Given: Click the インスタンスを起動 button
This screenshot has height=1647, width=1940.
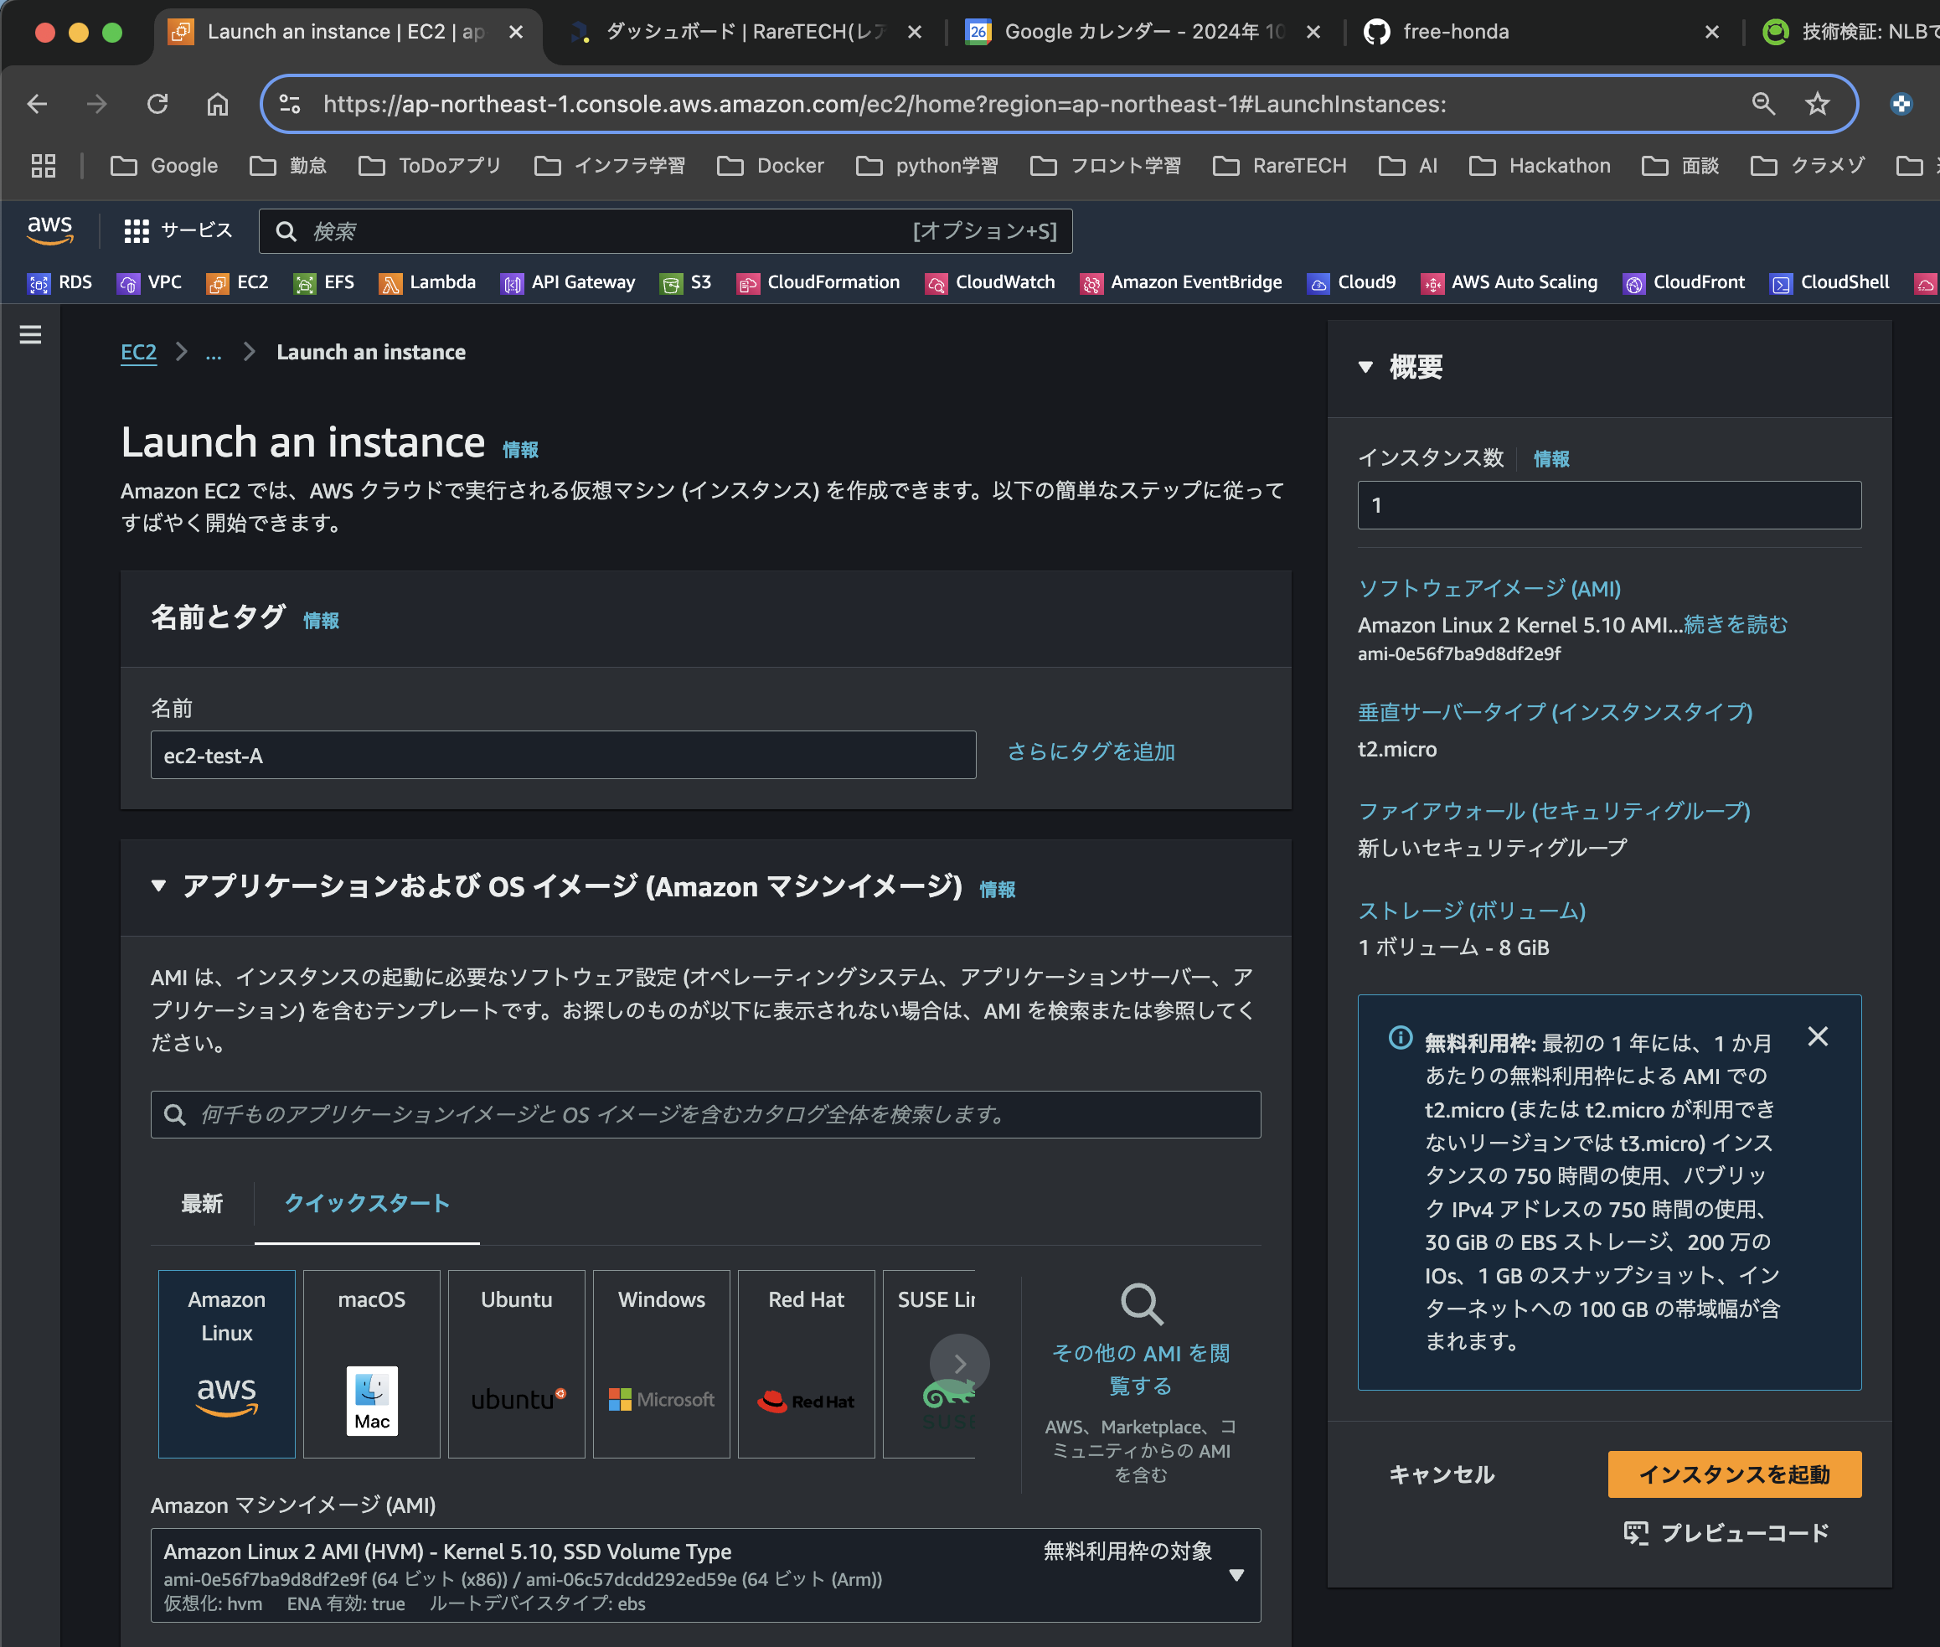Looking at the screenshot, I should pos(1734,1474).
